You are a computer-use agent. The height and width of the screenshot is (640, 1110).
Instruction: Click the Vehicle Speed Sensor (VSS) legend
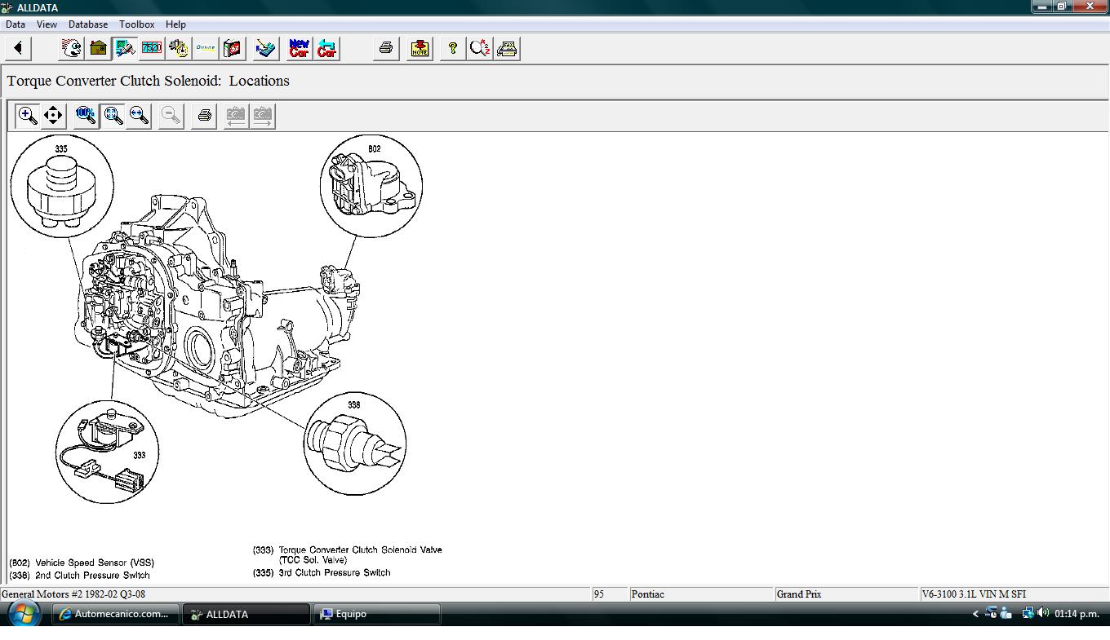(x=82, y=563)
